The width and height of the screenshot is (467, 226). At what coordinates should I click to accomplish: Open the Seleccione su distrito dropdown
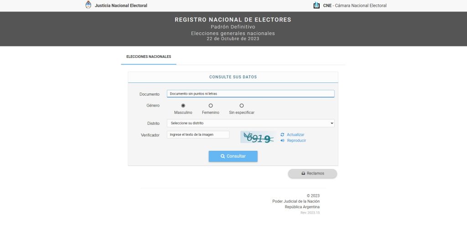(250, 123)
